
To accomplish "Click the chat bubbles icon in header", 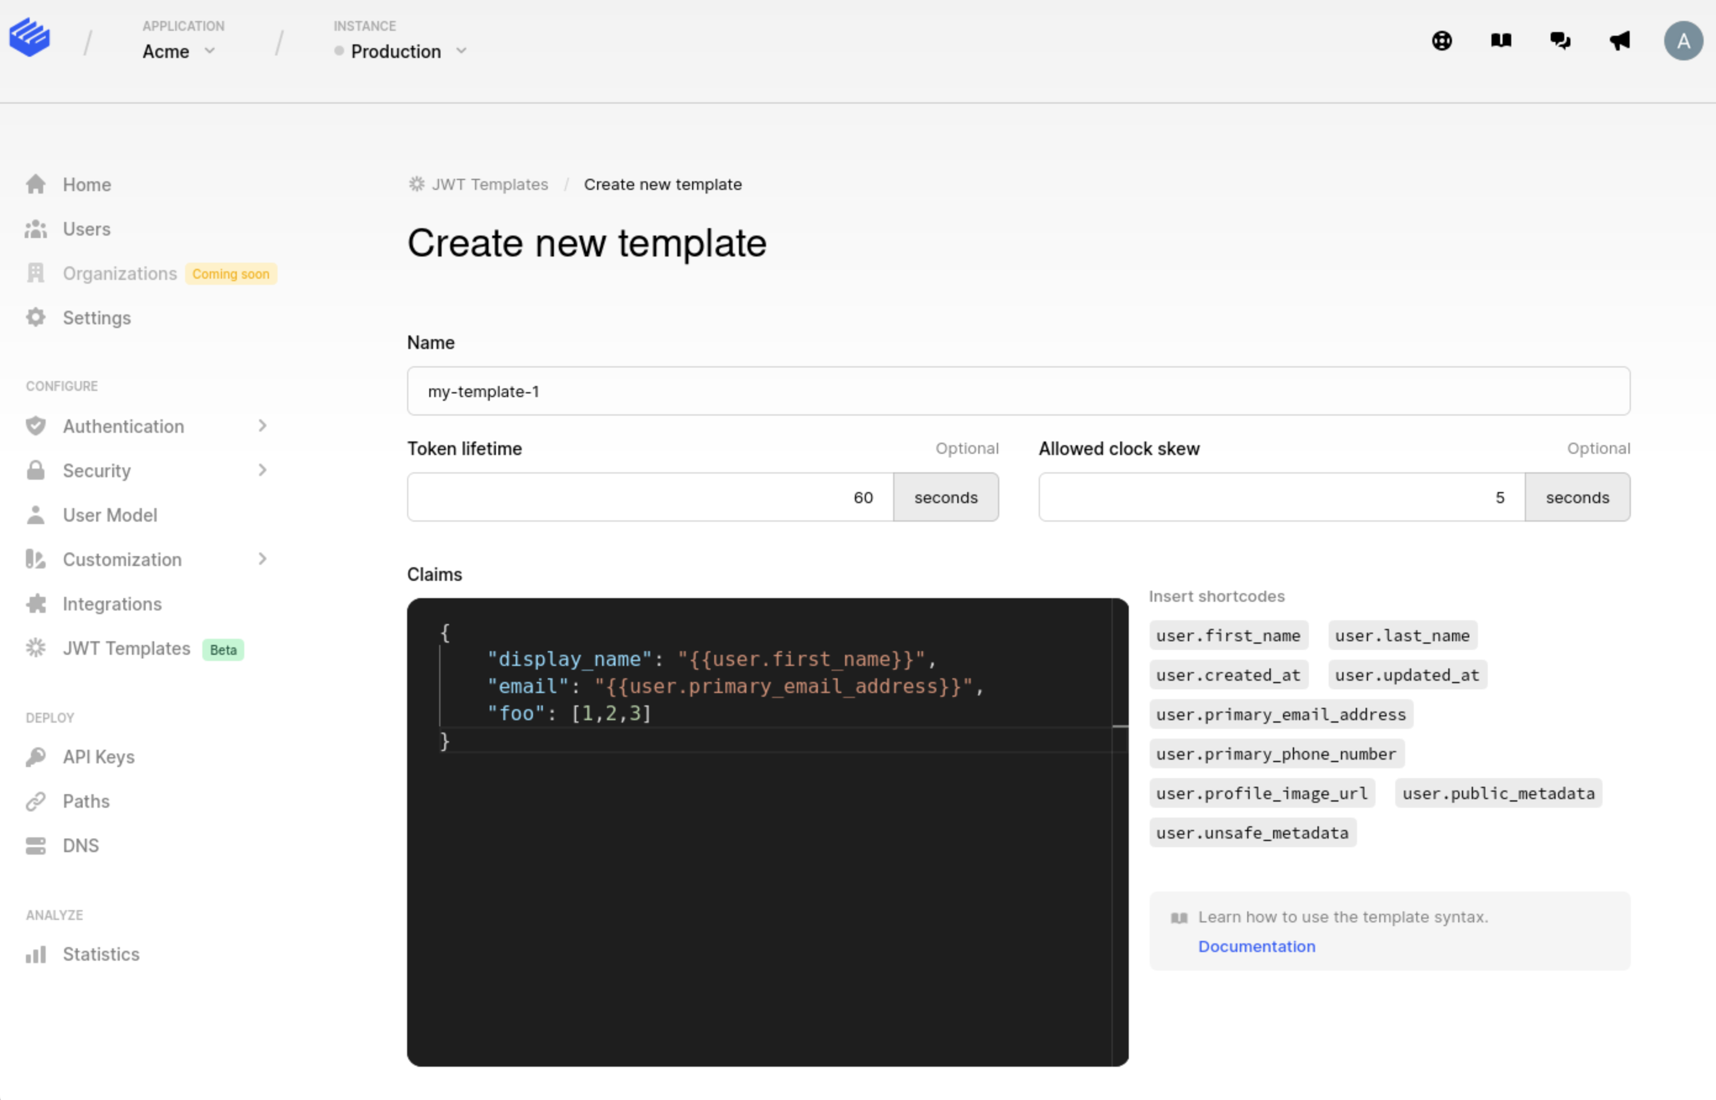I will (1559, 41).
